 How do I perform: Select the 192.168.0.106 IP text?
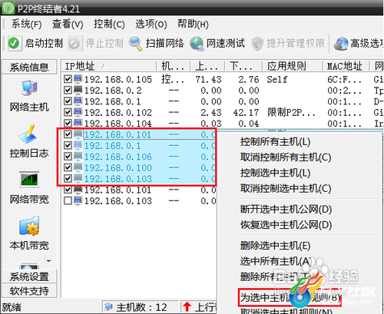click(x=118, y=157)
